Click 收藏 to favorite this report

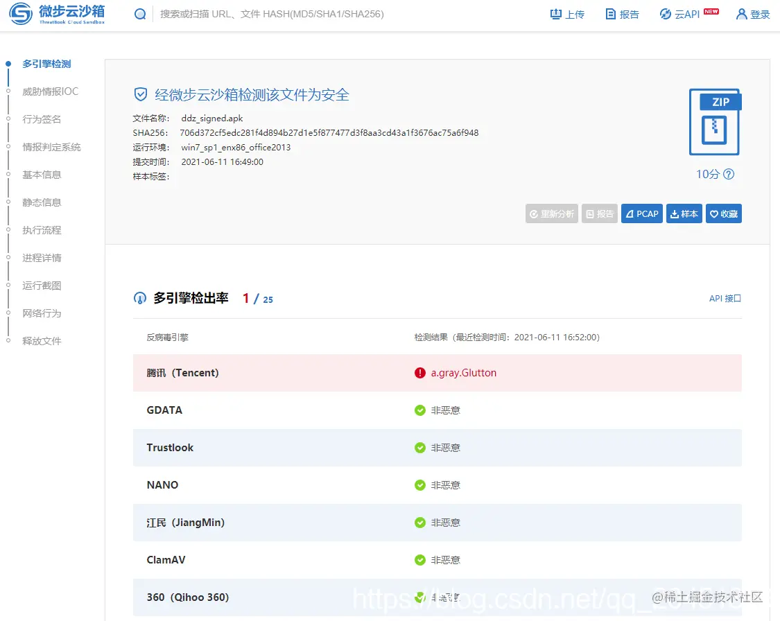coord(724,213)
